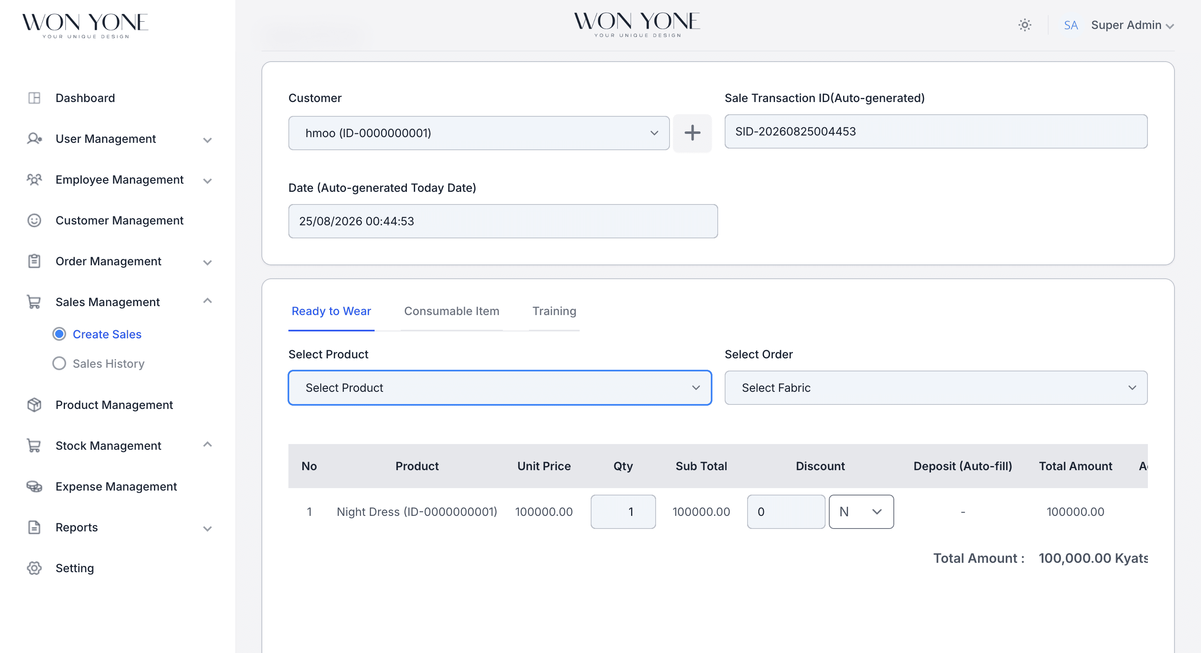Switch to the Consumable Item tab
The width and height of the screenshot is (1201, 653).
point(451,311)
